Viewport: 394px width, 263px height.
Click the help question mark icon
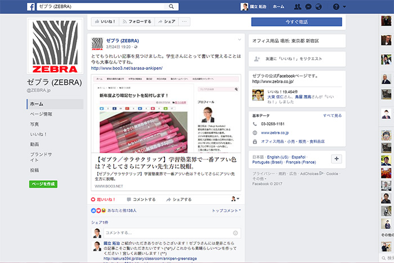click(x=335, y=7)
